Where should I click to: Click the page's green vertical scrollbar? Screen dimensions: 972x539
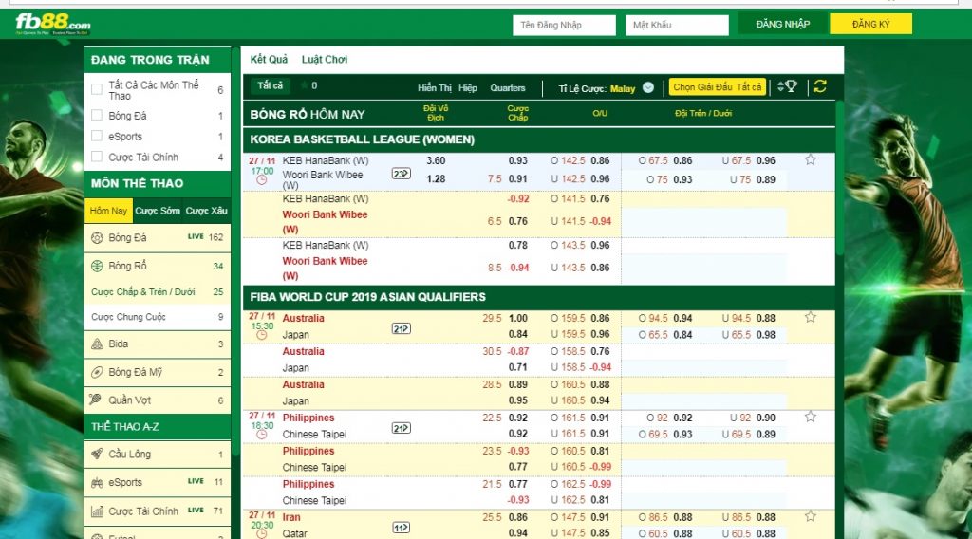(839, 179)
